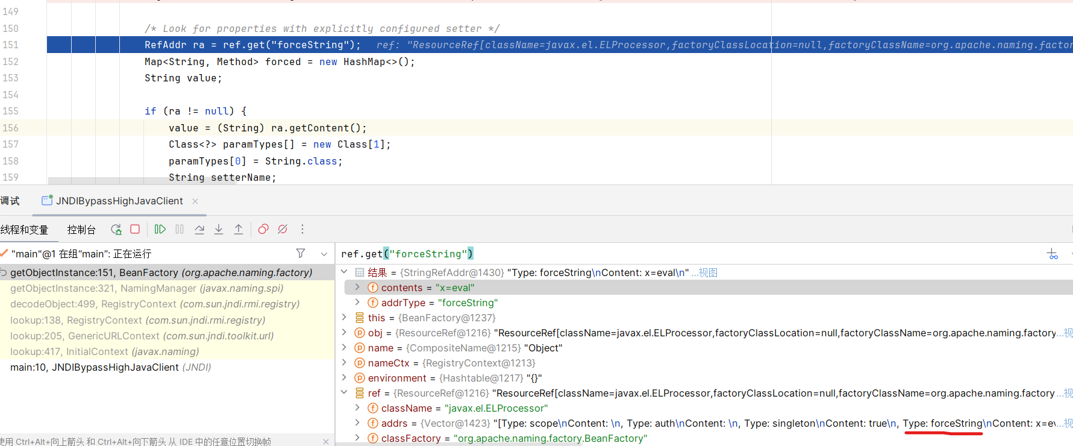Image resolution: width=1073 pixels, height=446 pixels.
Task: Select frame getObjectInstance:151, BeanFactory
Action: tap(167, 272)
